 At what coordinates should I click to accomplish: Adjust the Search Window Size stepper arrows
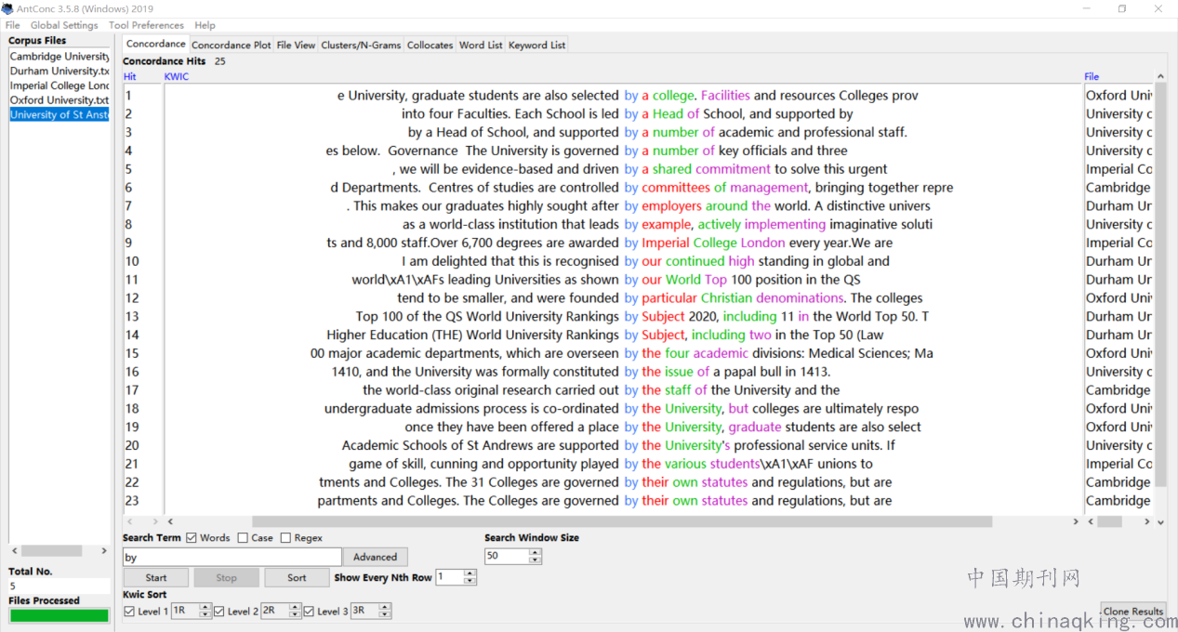coord(536,556)
